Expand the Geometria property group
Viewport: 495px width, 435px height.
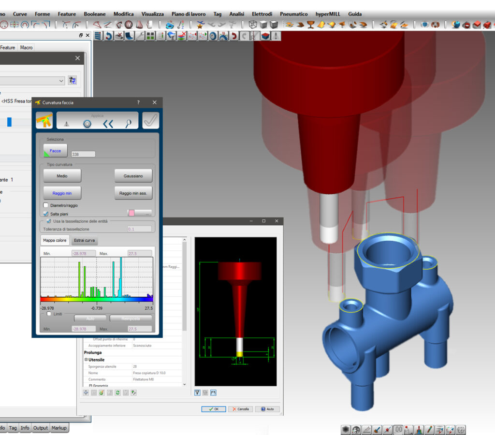pyautogui.click(x=90, y=386)
